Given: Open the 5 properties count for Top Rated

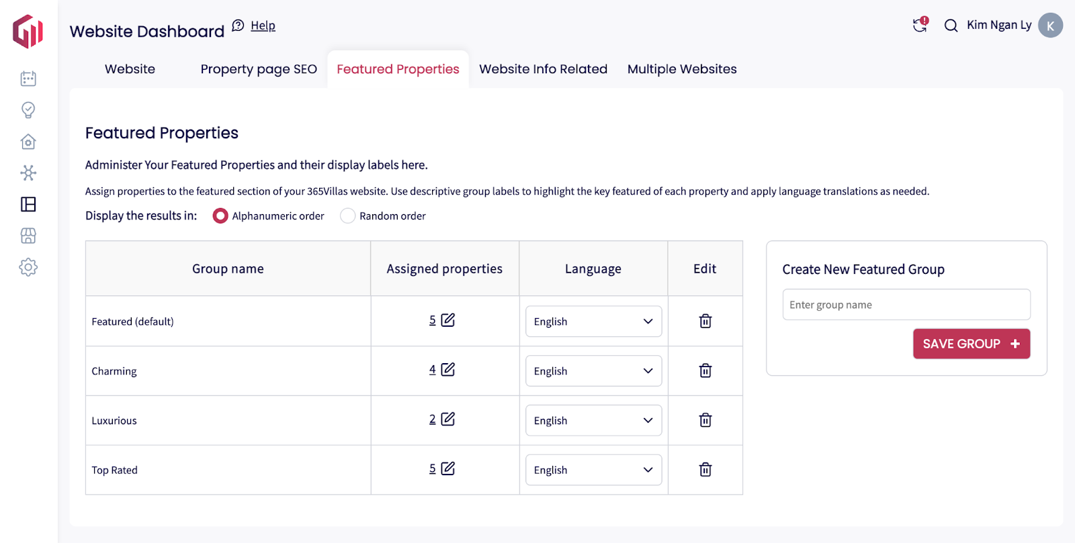Looking at the screenshot, I should click(433, 468).
